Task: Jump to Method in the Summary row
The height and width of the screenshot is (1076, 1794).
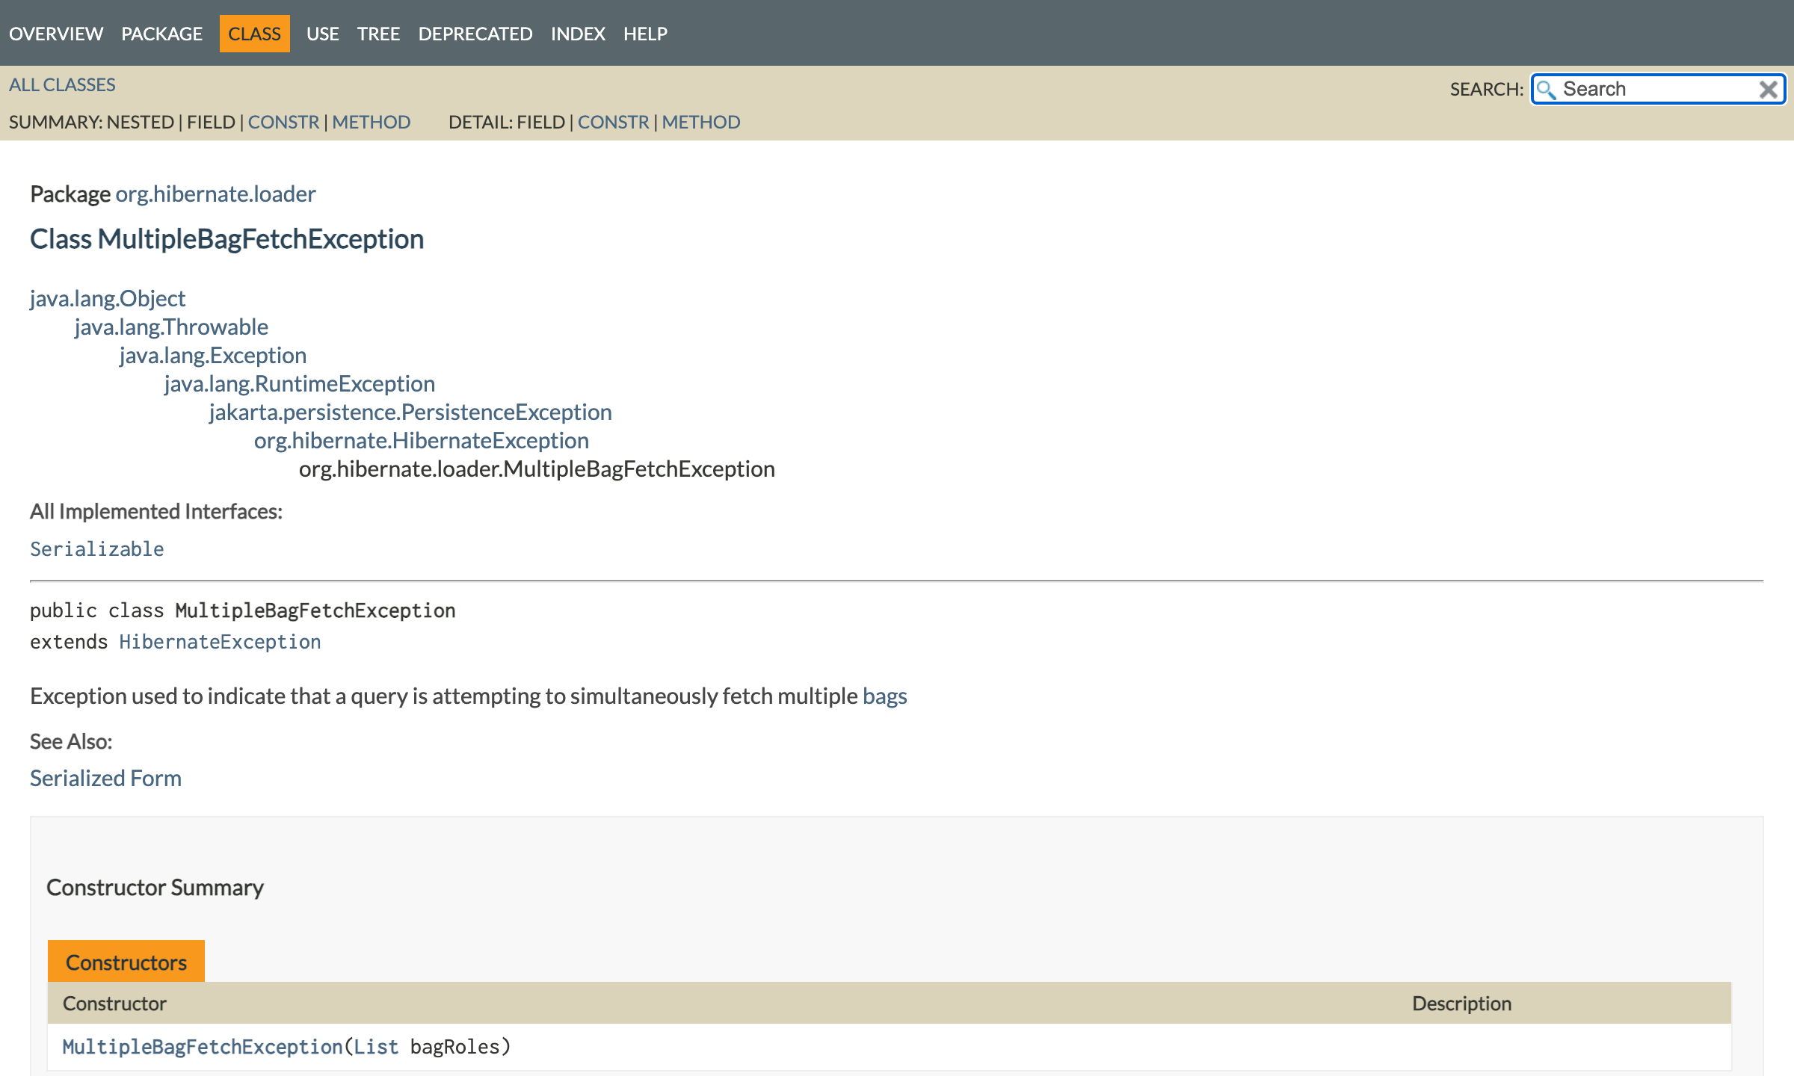Action: tap(372, 122)
